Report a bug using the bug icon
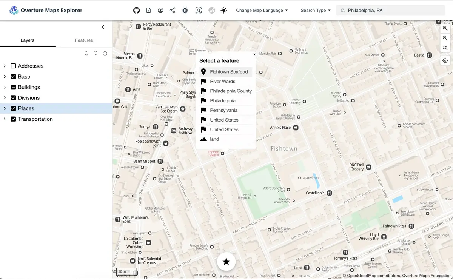453x279 pixels. (185, 10)
